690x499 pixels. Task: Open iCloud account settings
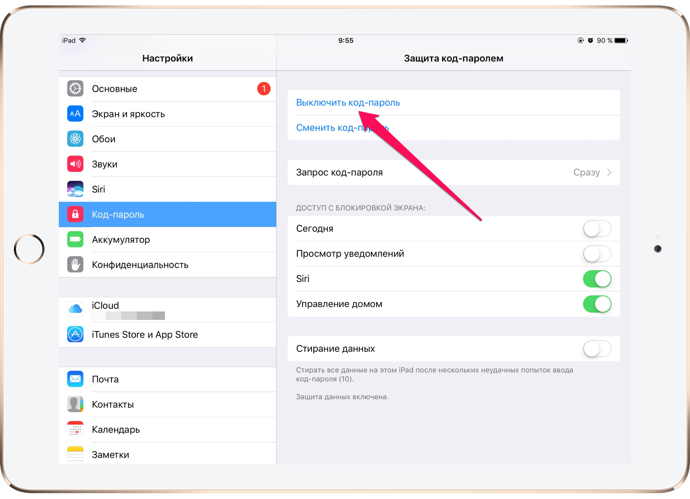point(168,309)
